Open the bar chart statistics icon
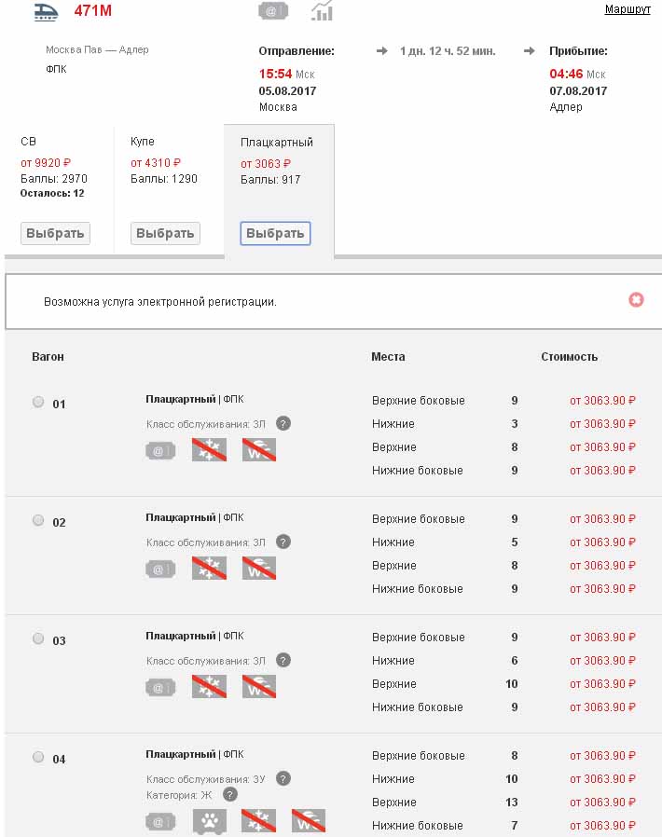662x837 pixels. (323, 11)
